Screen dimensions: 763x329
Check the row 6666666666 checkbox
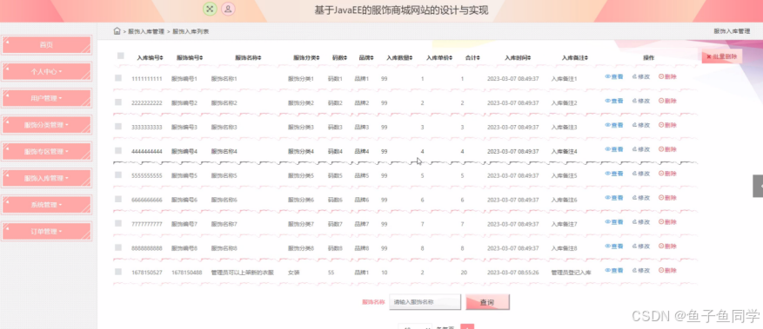pyautogui.click(x=118, y=199)
